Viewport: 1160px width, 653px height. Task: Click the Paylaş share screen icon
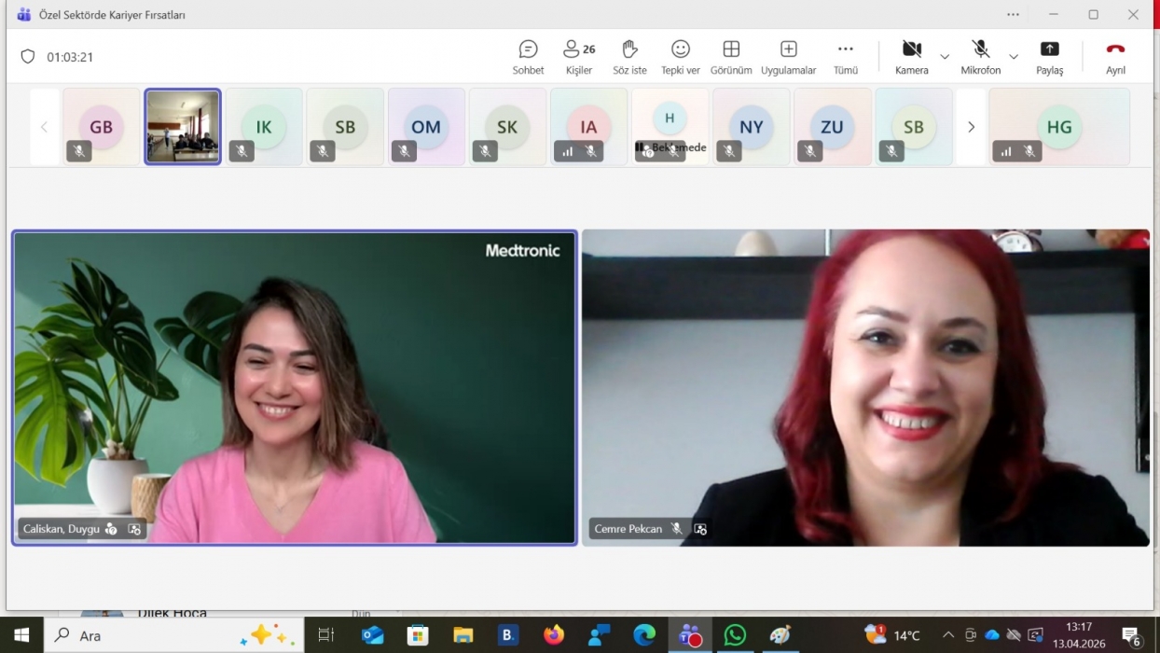click(x=1049, y=56)
